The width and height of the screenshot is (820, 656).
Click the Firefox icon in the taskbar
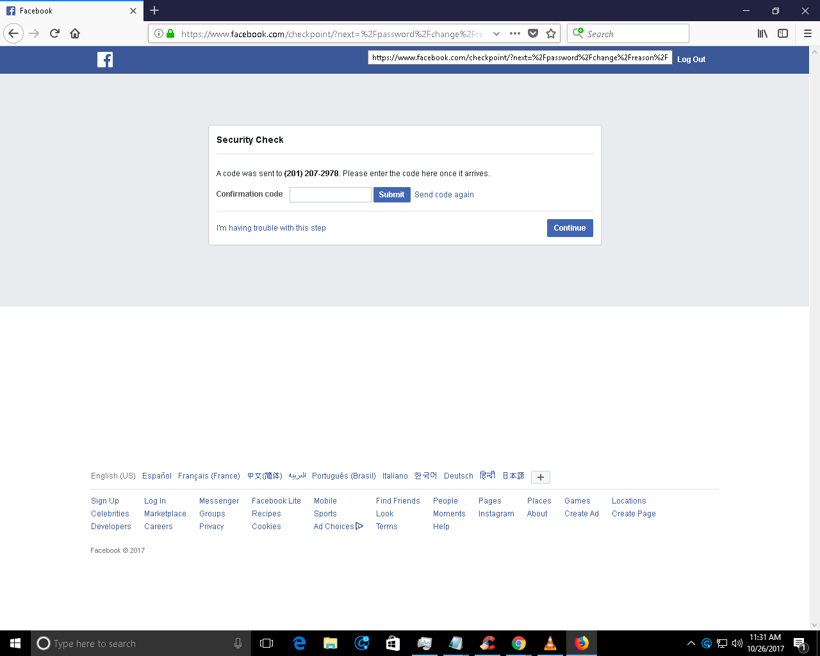point(582,643)
